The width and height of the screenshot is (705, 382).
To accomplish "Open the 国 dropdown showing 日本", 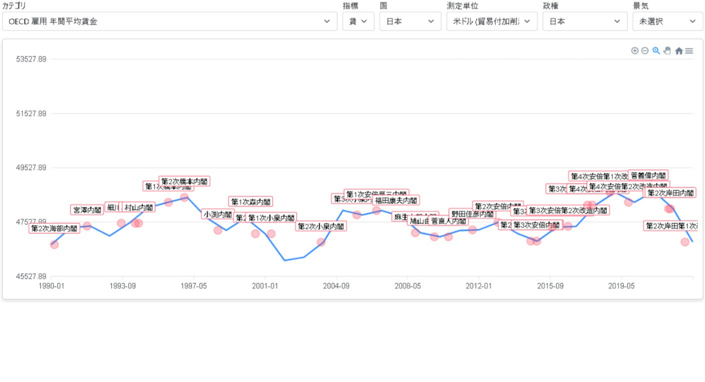I will coord(409,21).
